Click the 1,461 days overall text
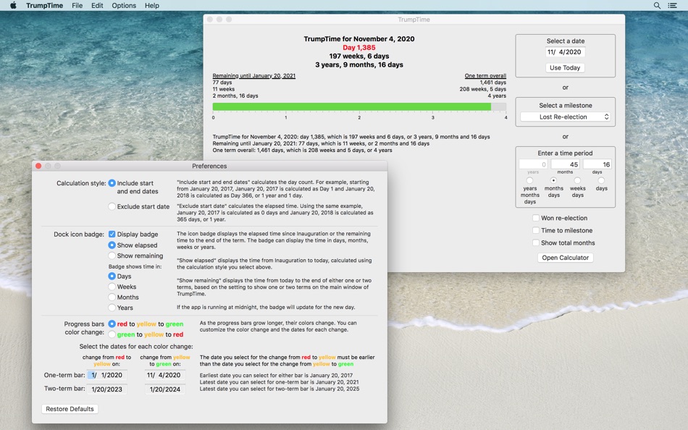688x430 pixels. [x=492, y=83]
